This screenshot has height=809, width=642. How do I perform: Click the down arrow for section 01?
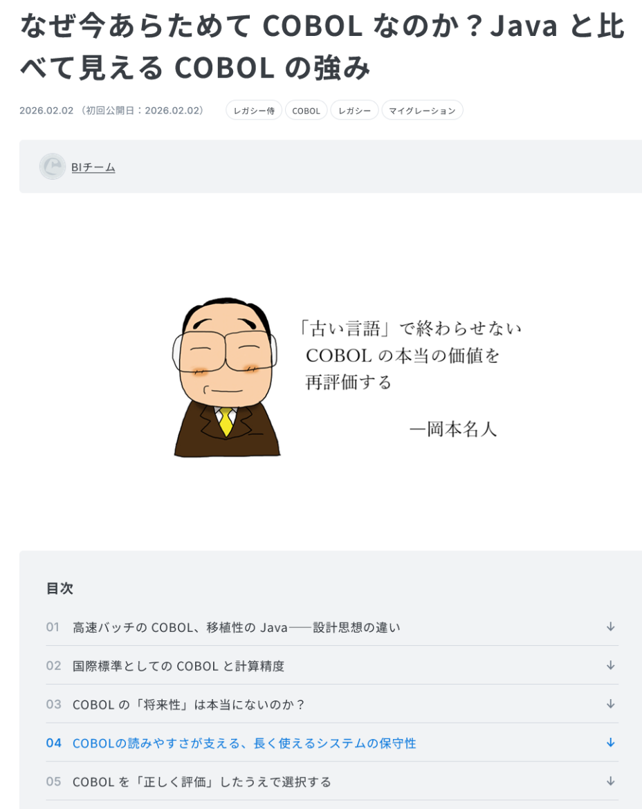[x=610, y=627]
